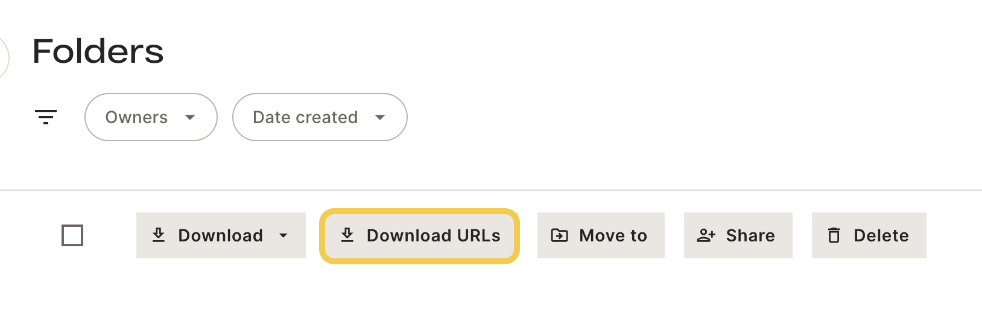982x309 pixels.
Task: Select the Download toolbar action
Action: pos(221,235)
